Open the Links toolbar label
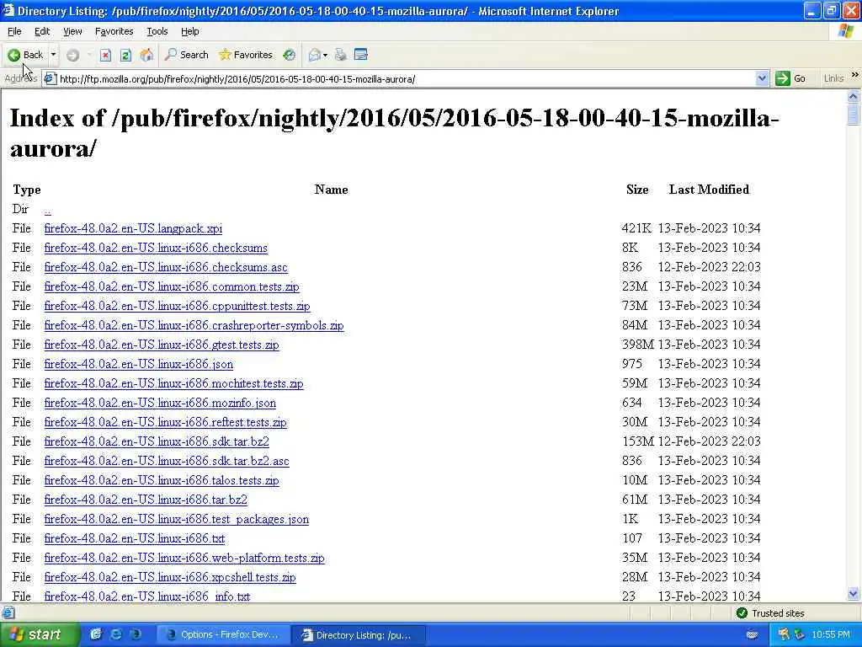The image size is (862, 647). tap(833, 78)
